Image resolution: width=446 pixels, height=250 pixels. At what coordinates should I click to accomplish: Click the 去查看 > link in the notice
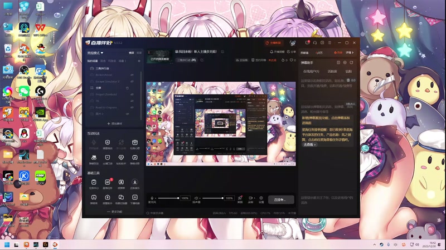tap(309, 144)
